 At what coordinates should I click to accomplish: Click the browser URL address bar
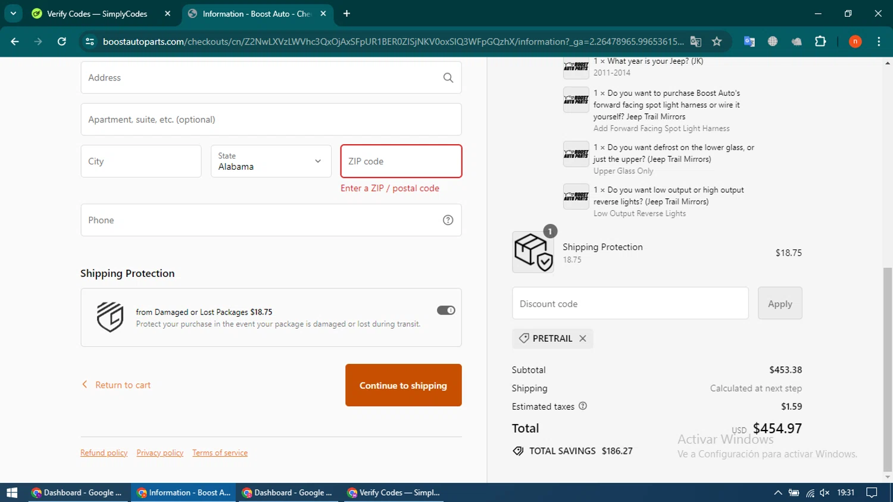click(393, 41)
